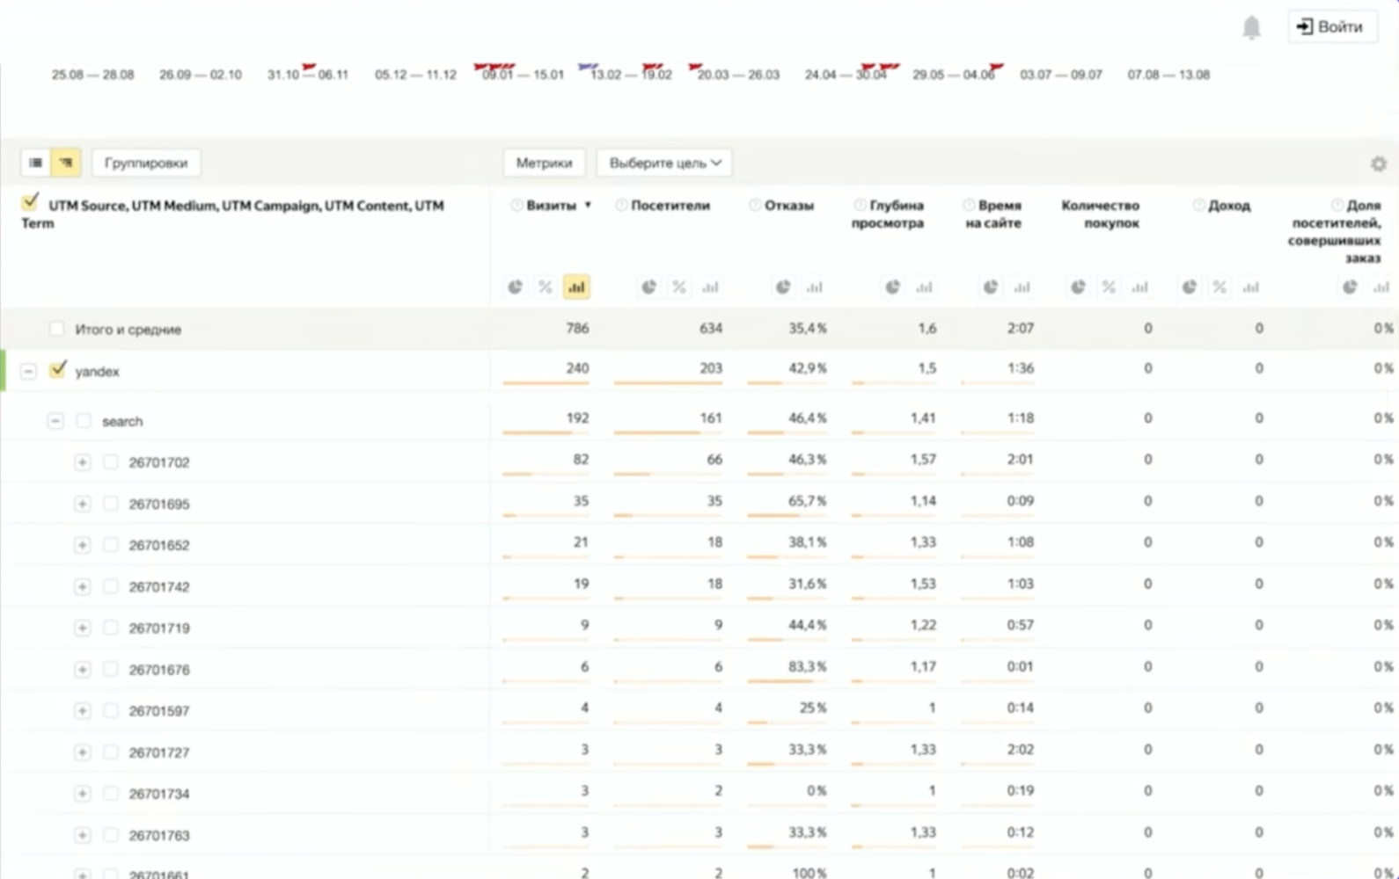Sort by Посетители column header

click(670, 206)
